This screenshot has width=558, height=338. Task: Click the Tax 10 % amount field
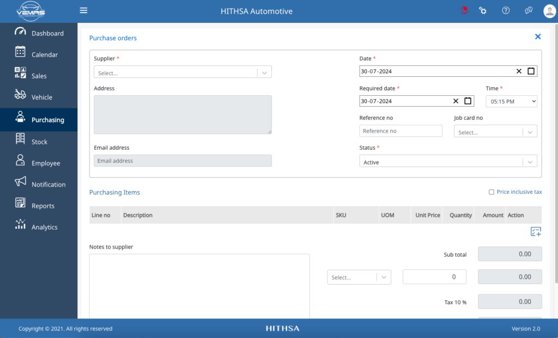(x=510, y=302)
